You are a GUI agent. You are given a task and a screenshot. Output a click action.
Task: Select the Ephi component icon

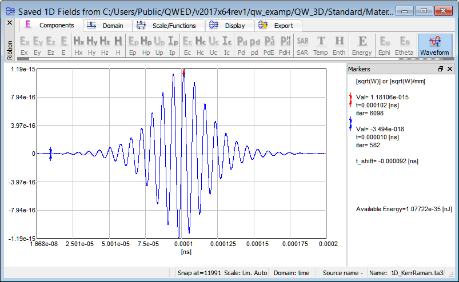(x=385, y=45)
